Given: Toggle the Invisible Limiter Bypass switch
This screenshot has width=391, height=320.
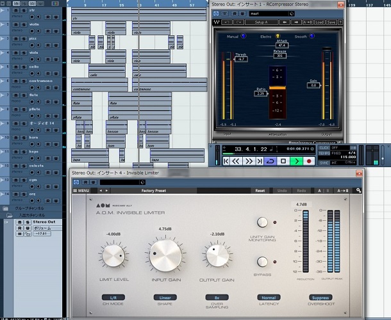Looking at the screenshot, I should pyautogui.click(x=262, y=261).
